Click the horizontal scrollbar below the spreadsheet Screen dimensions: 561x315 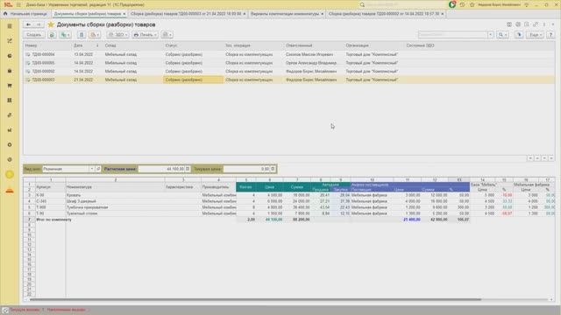click(255, 299)
